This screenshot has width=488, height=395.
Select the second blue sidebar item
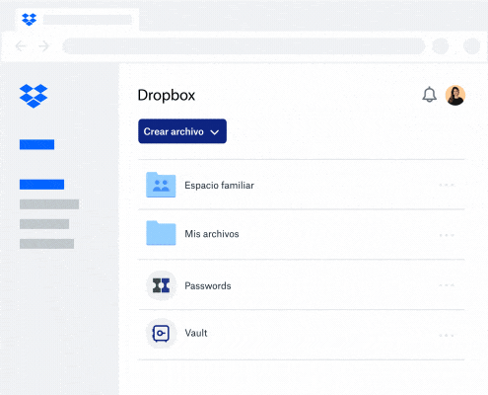pyautogui.click(x=41, y=185)
